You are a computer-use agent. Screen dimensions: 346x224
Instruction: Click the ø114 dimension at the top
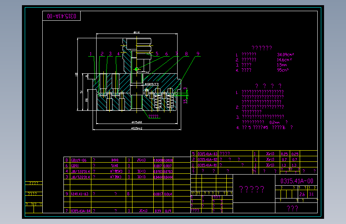tap(136, 32)
